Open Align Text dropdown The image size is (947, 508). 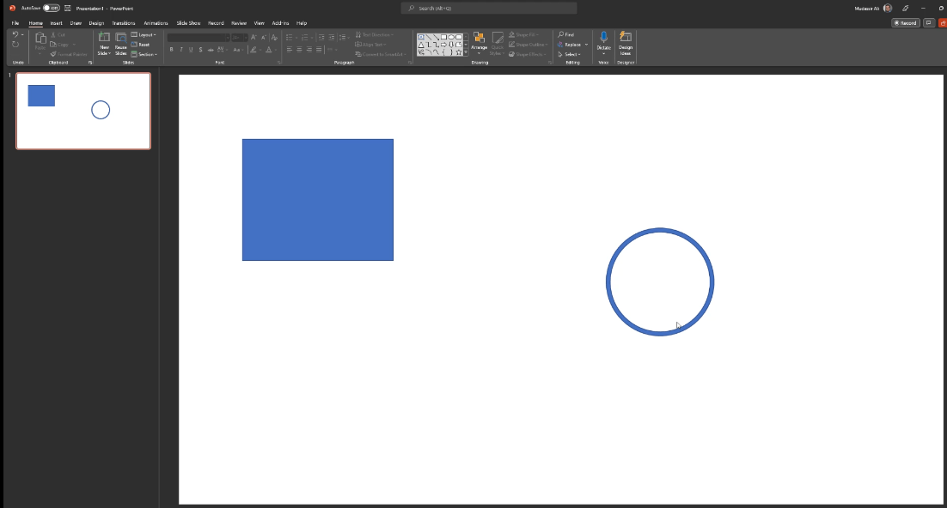coord(371,45)
